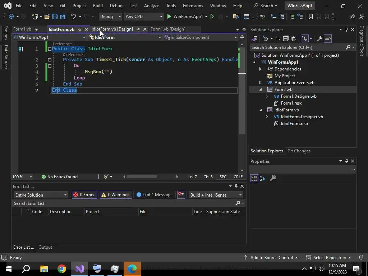Open the Build menu

[98, 6]
